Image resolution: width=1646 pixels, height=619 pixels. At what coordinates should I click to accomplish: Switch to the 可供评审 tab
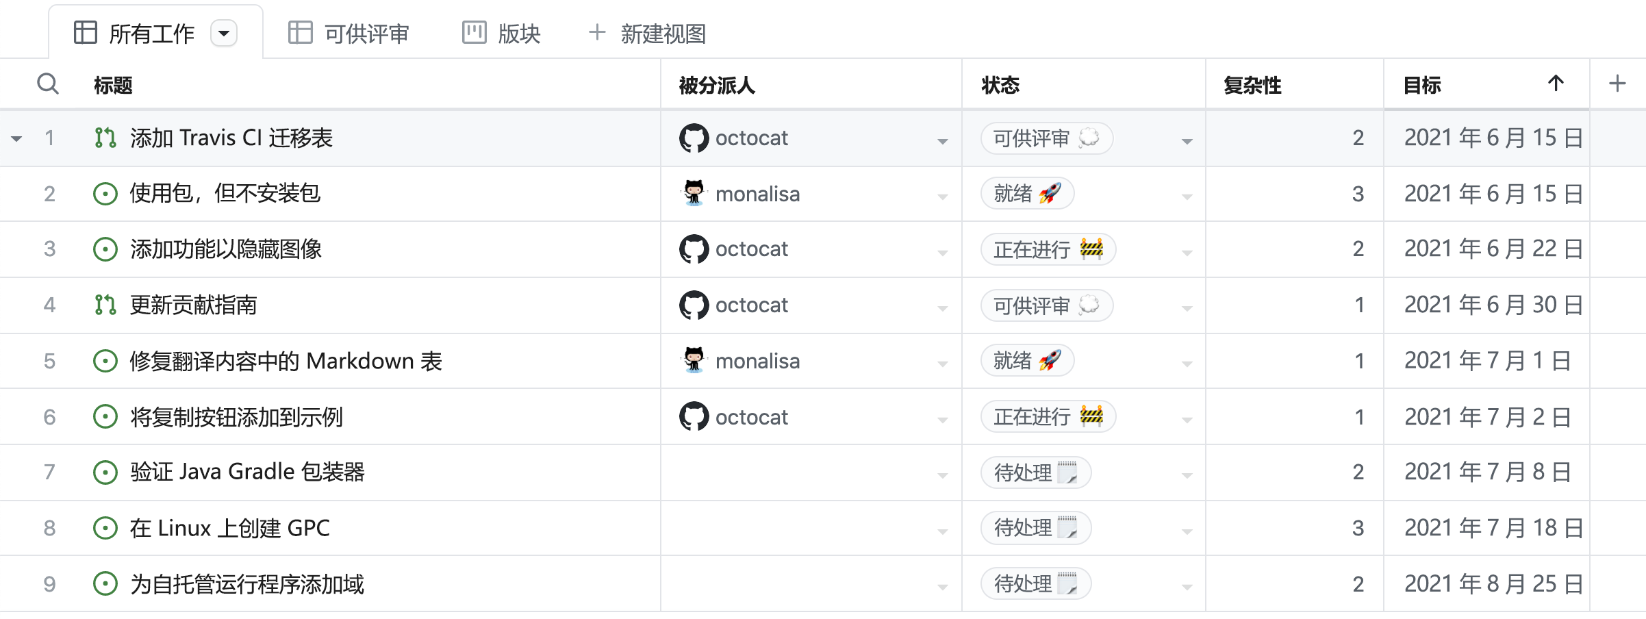pyautogui.click(x=366, y=34)
